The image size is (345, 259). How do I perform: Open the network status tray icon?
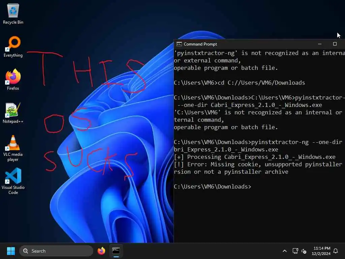coord(295,251)
